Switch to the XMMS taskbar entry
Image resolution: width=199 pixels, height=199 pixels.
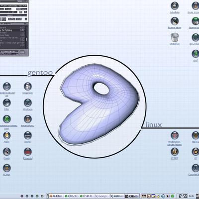[x=132, y=196]
